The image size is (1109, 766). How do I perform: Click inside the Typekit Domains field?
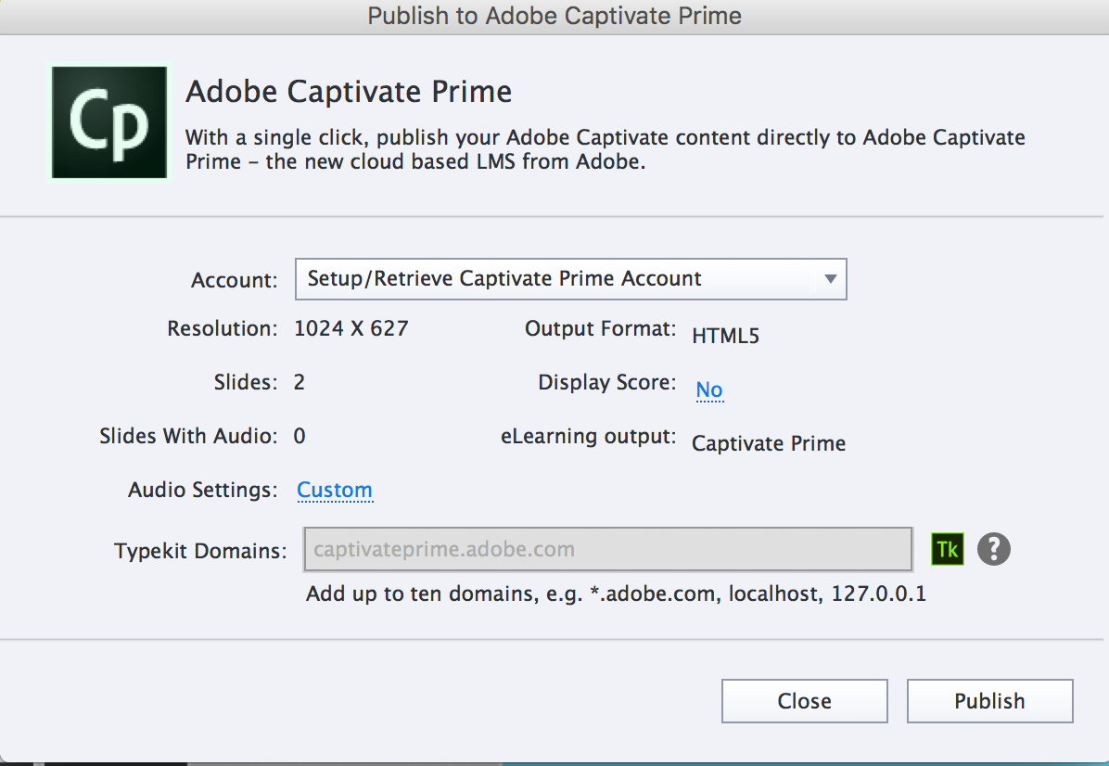(x=607, y=549)
